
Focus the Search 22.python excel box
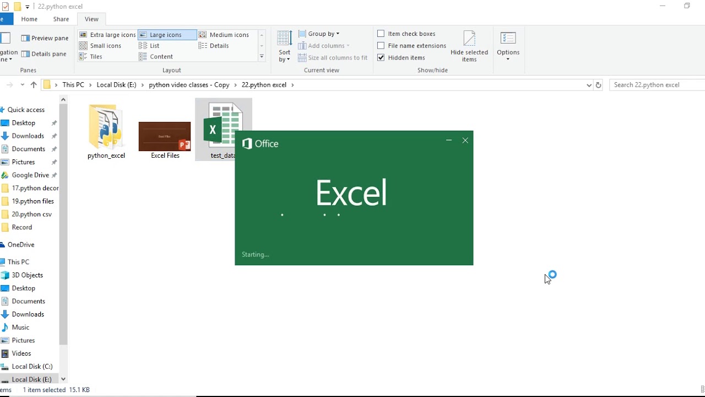pos(658,85)
